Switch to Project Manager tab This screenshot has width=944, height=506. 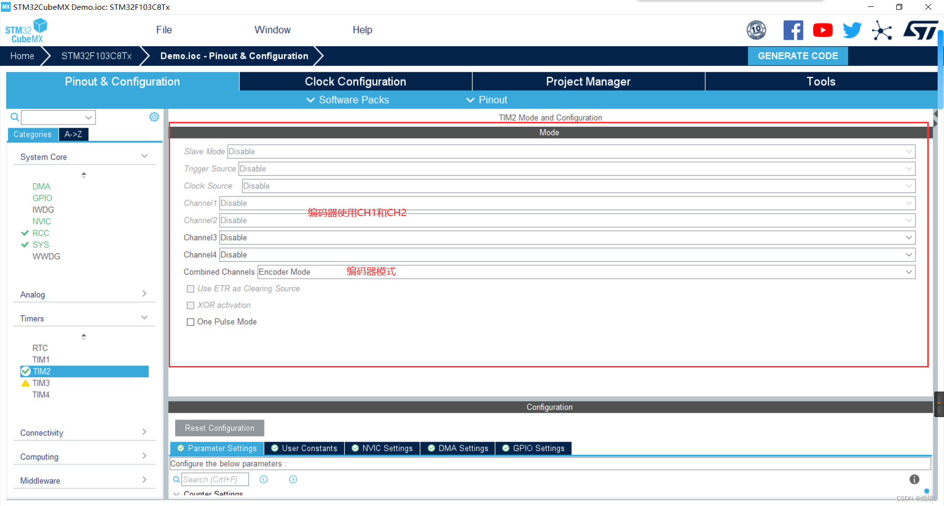click(588, 82)
